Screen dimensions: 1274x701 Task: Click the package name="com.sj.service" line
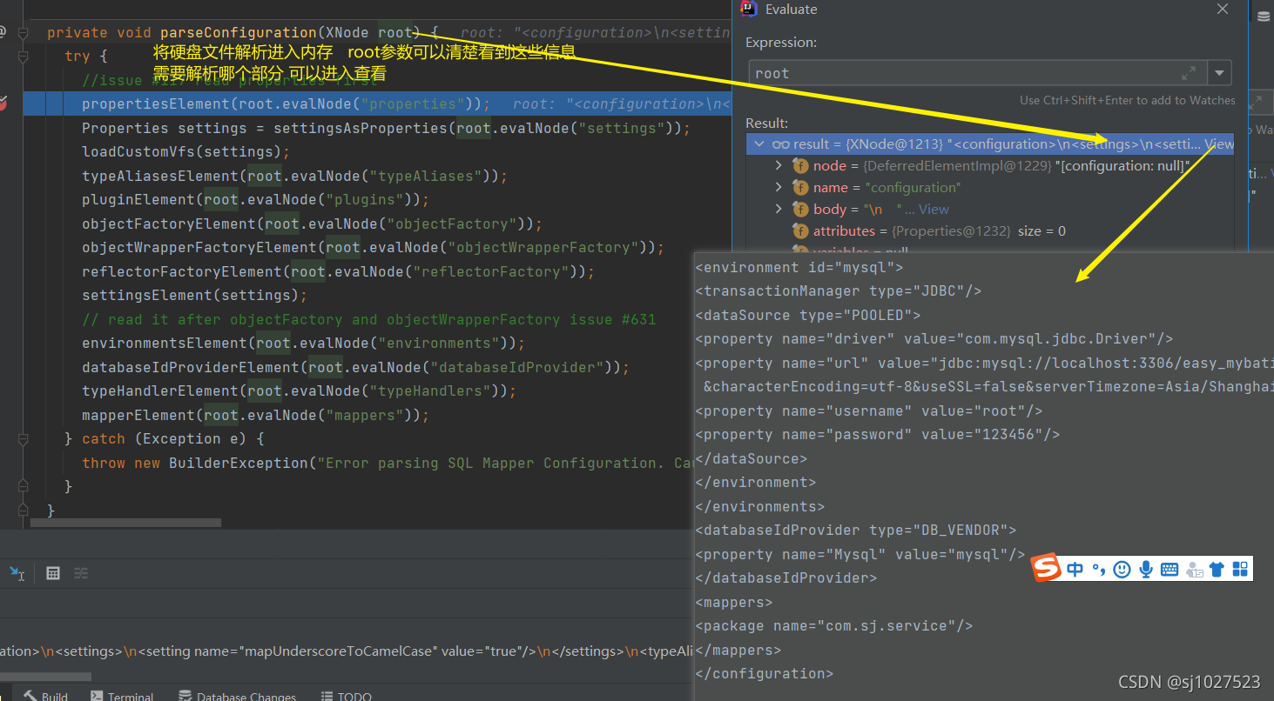834,625
